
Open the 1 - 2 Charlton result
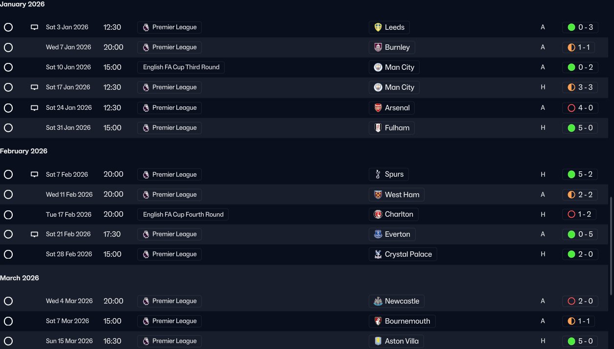coord(580,214)
